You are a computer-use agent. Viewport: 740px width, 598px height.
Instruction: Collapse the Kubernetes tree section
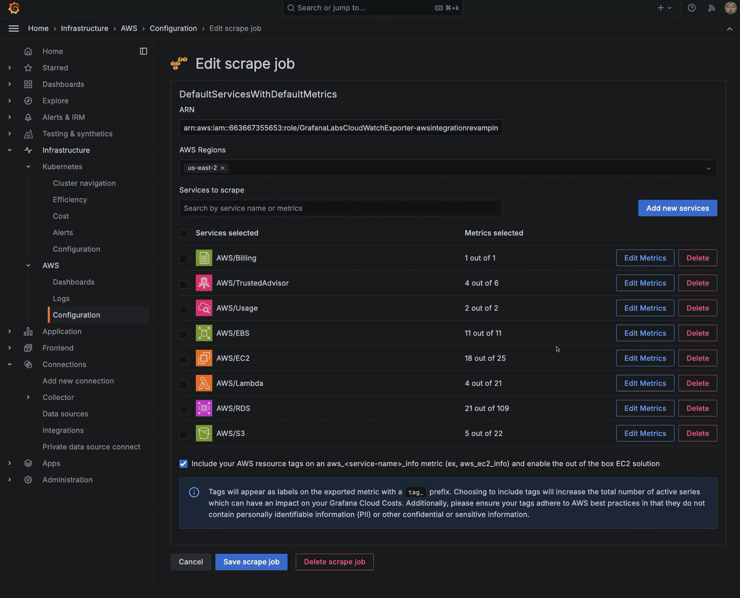click(x=28, y=167)
